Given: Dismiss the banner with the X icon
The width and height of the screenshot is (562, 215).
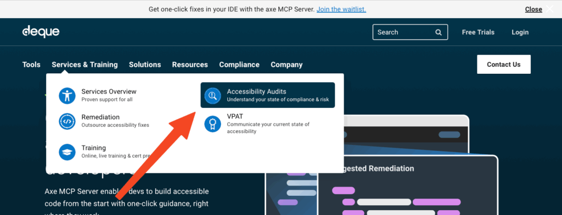Looking at the screenshot, I should 550,9.
